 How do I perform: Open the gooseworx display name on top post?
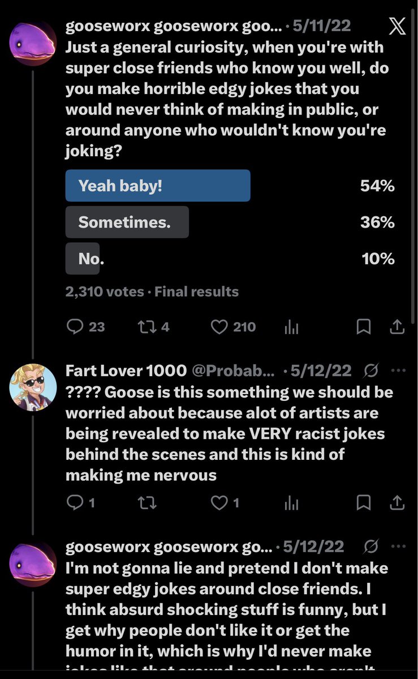174,26
